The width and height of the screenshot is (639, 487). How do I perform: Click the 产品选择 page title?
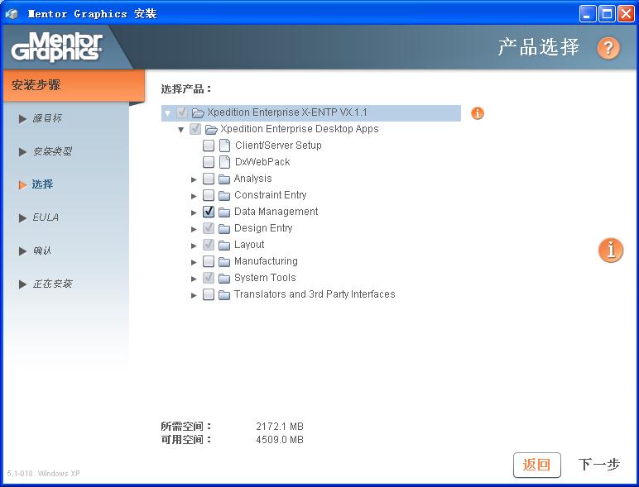[x=538, y=47]
